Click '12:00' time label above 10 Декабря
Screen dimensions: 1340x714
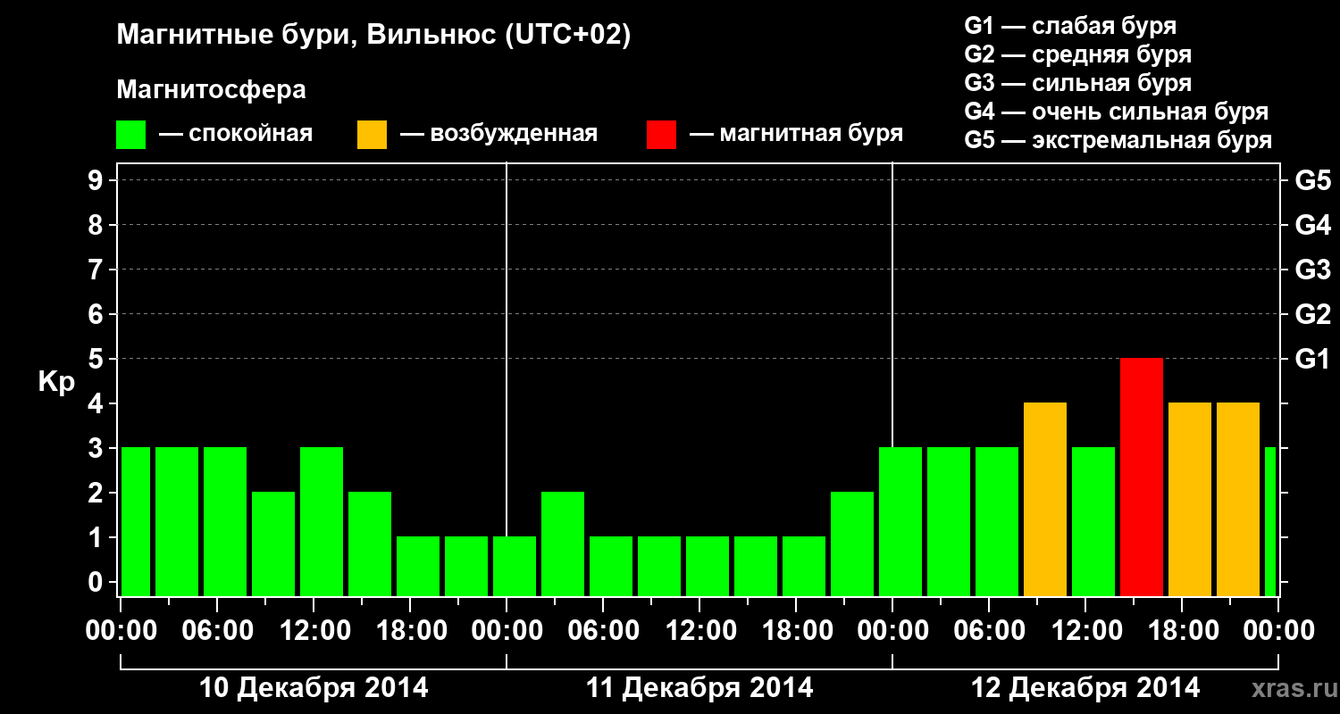(314, 631)
